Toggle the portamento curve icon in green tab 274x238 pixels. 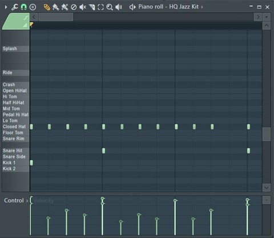click(x=26, y=18)
